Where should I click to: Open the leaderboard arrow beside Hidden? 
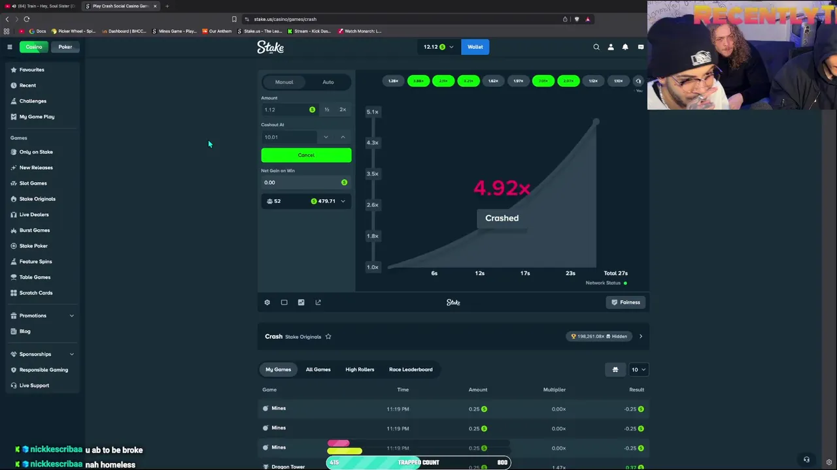point(641,337)
